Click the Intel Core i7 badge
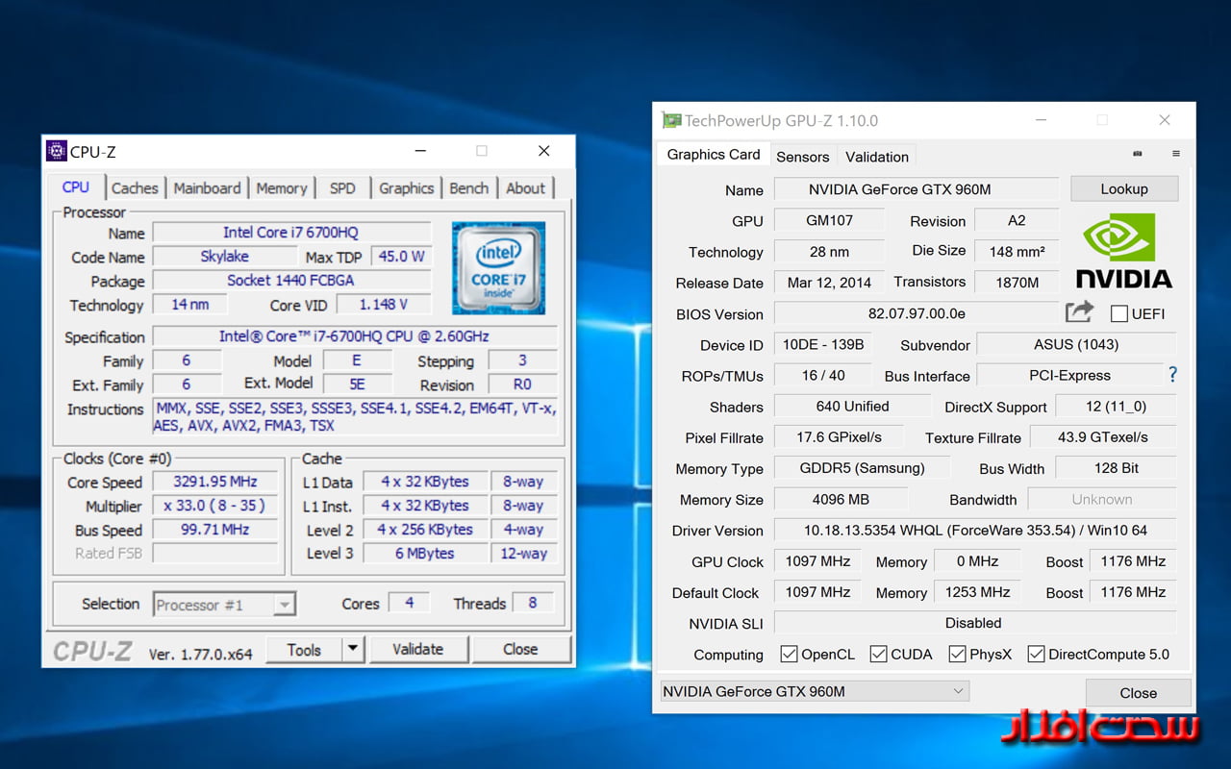This screenshot has height=769, width=1231. pyautogui.click(x=498, y=268)
